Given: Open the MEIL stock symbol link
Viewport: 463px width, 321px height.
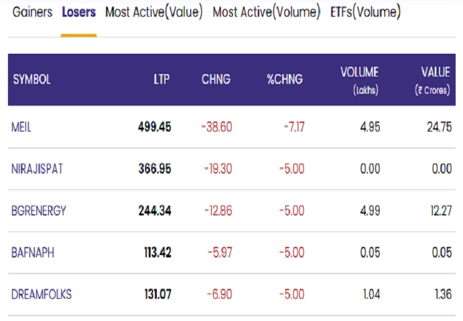Looking at the screenshot, I should click(x=22, y=127).
